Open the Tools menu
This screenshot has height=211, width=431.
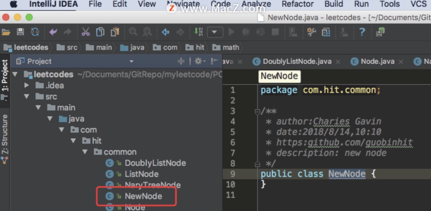[x=390, y=4]
